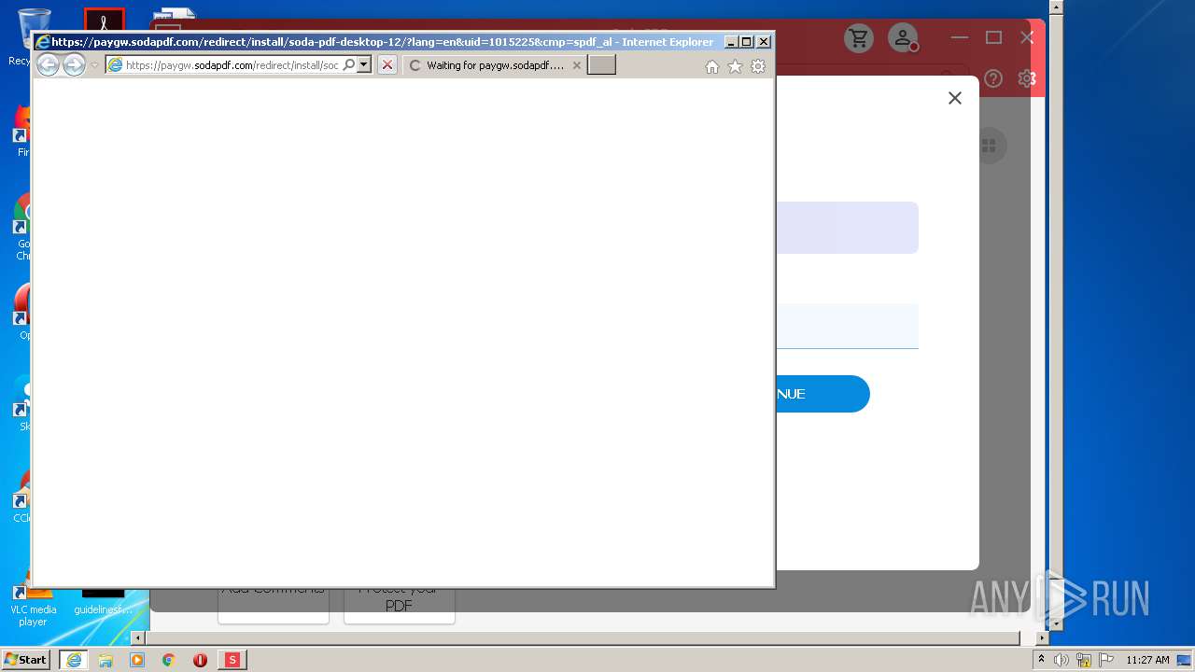Click outer vertical scrollbar down arrow
This screenshot has width=1195, height=672.
point(1056,623)
